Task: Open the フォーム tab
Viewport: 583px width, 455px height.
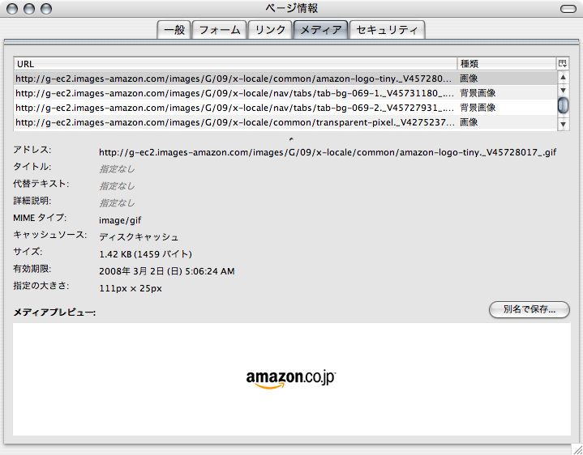Action: [x=220, y=30]
